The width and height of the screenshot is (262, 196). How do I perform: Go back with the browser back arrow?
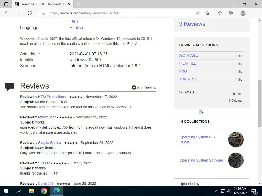point(7,13)
